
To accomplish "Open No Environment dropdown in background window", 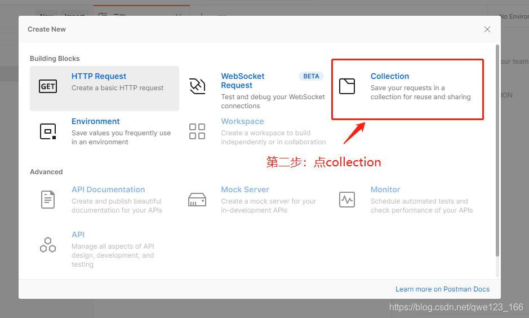I will tap(514, 16).
